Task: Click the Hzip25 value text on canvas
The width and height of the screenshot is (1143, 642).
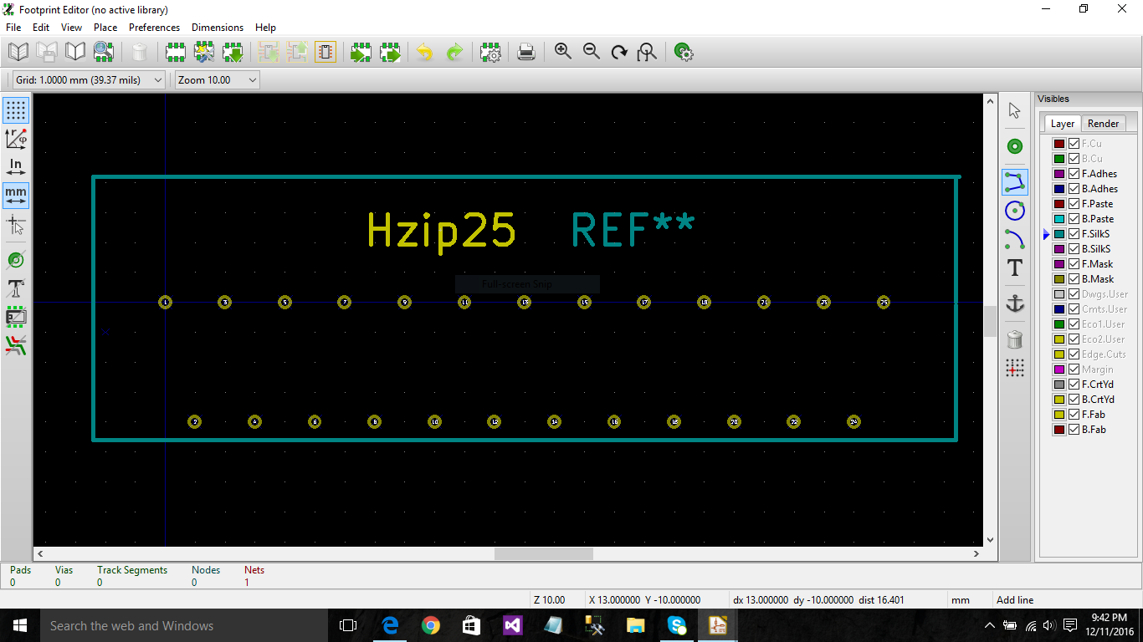Action: tap(442, 230)
